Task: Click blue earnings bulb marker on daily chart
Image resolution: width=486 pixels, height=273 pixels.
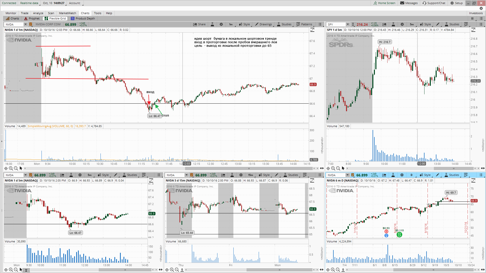Action: coord(386,236)
